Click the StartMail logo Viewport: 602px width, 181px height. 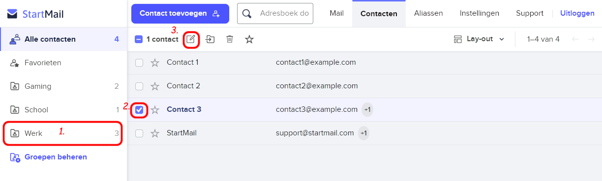tap(35, 14)
